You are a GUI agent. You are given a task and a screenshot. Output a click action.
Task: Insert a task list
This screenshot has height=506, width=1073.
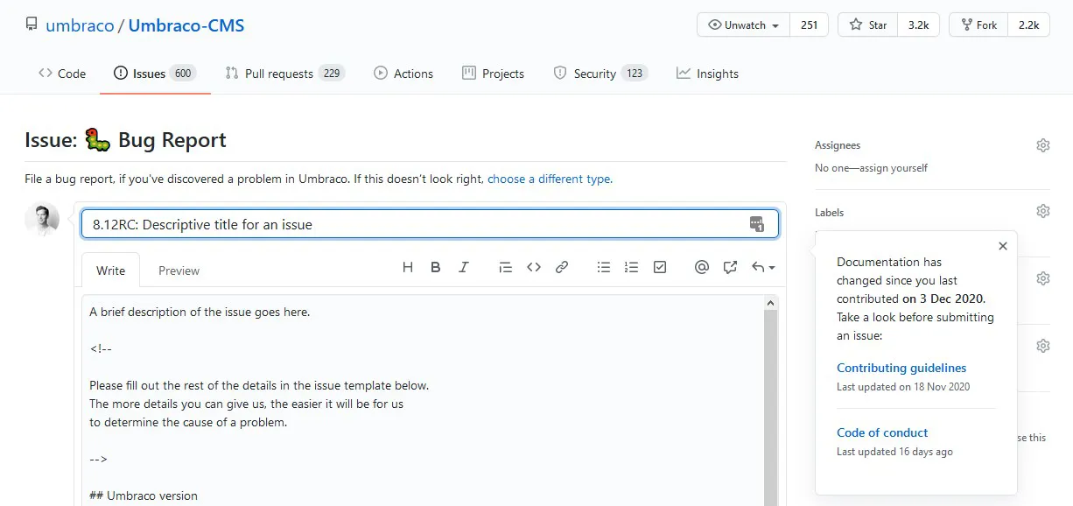coord(659,267)
